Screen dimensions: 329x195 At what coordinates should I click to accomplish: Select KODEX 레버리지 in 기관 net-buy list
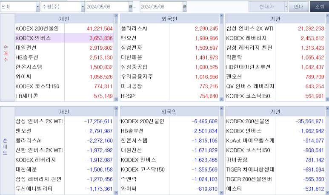coord(275,38)
